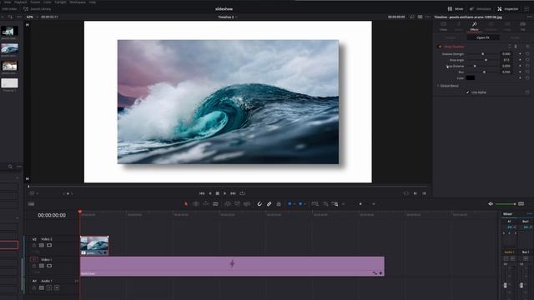Screen dimensions: 534x300
Task: Click the Drop Angle value field
Action: click(x=506, y=60)
